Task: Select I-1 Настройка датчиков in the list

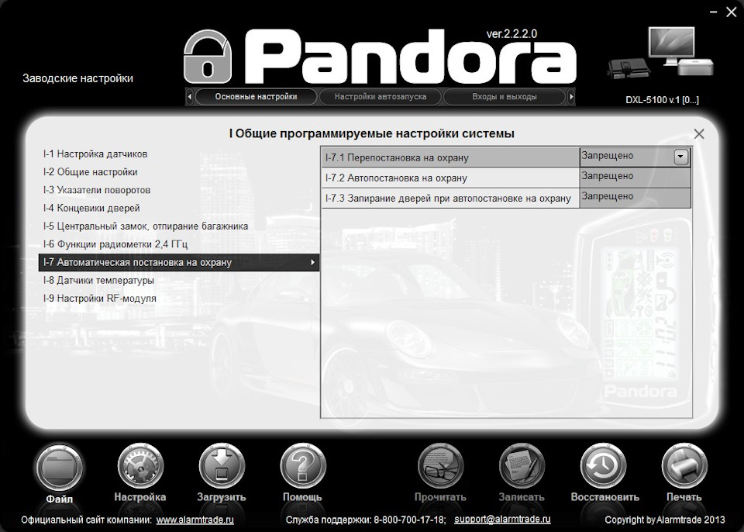Action: pyautogui.click(x=95, y=154)
